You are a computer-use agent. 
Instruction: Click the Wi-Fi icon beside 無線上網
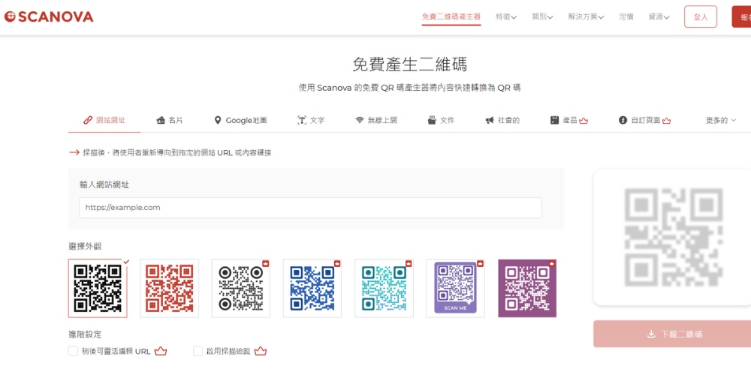pos(360,121)
